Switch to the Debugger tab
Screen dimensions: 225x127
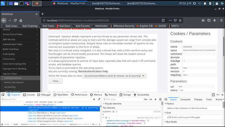pos(44,95)
